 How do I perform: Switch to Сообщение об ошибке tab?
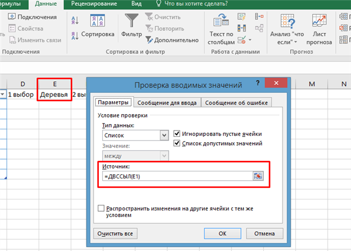click(x=236, y=102)
